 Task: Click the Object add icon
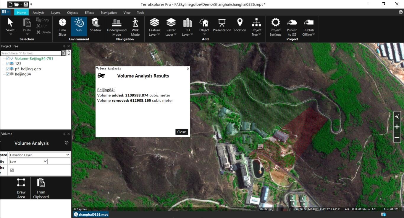pos(204,23)
